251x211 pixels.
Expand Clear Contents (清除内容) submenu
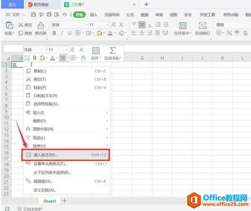point(67,129)
